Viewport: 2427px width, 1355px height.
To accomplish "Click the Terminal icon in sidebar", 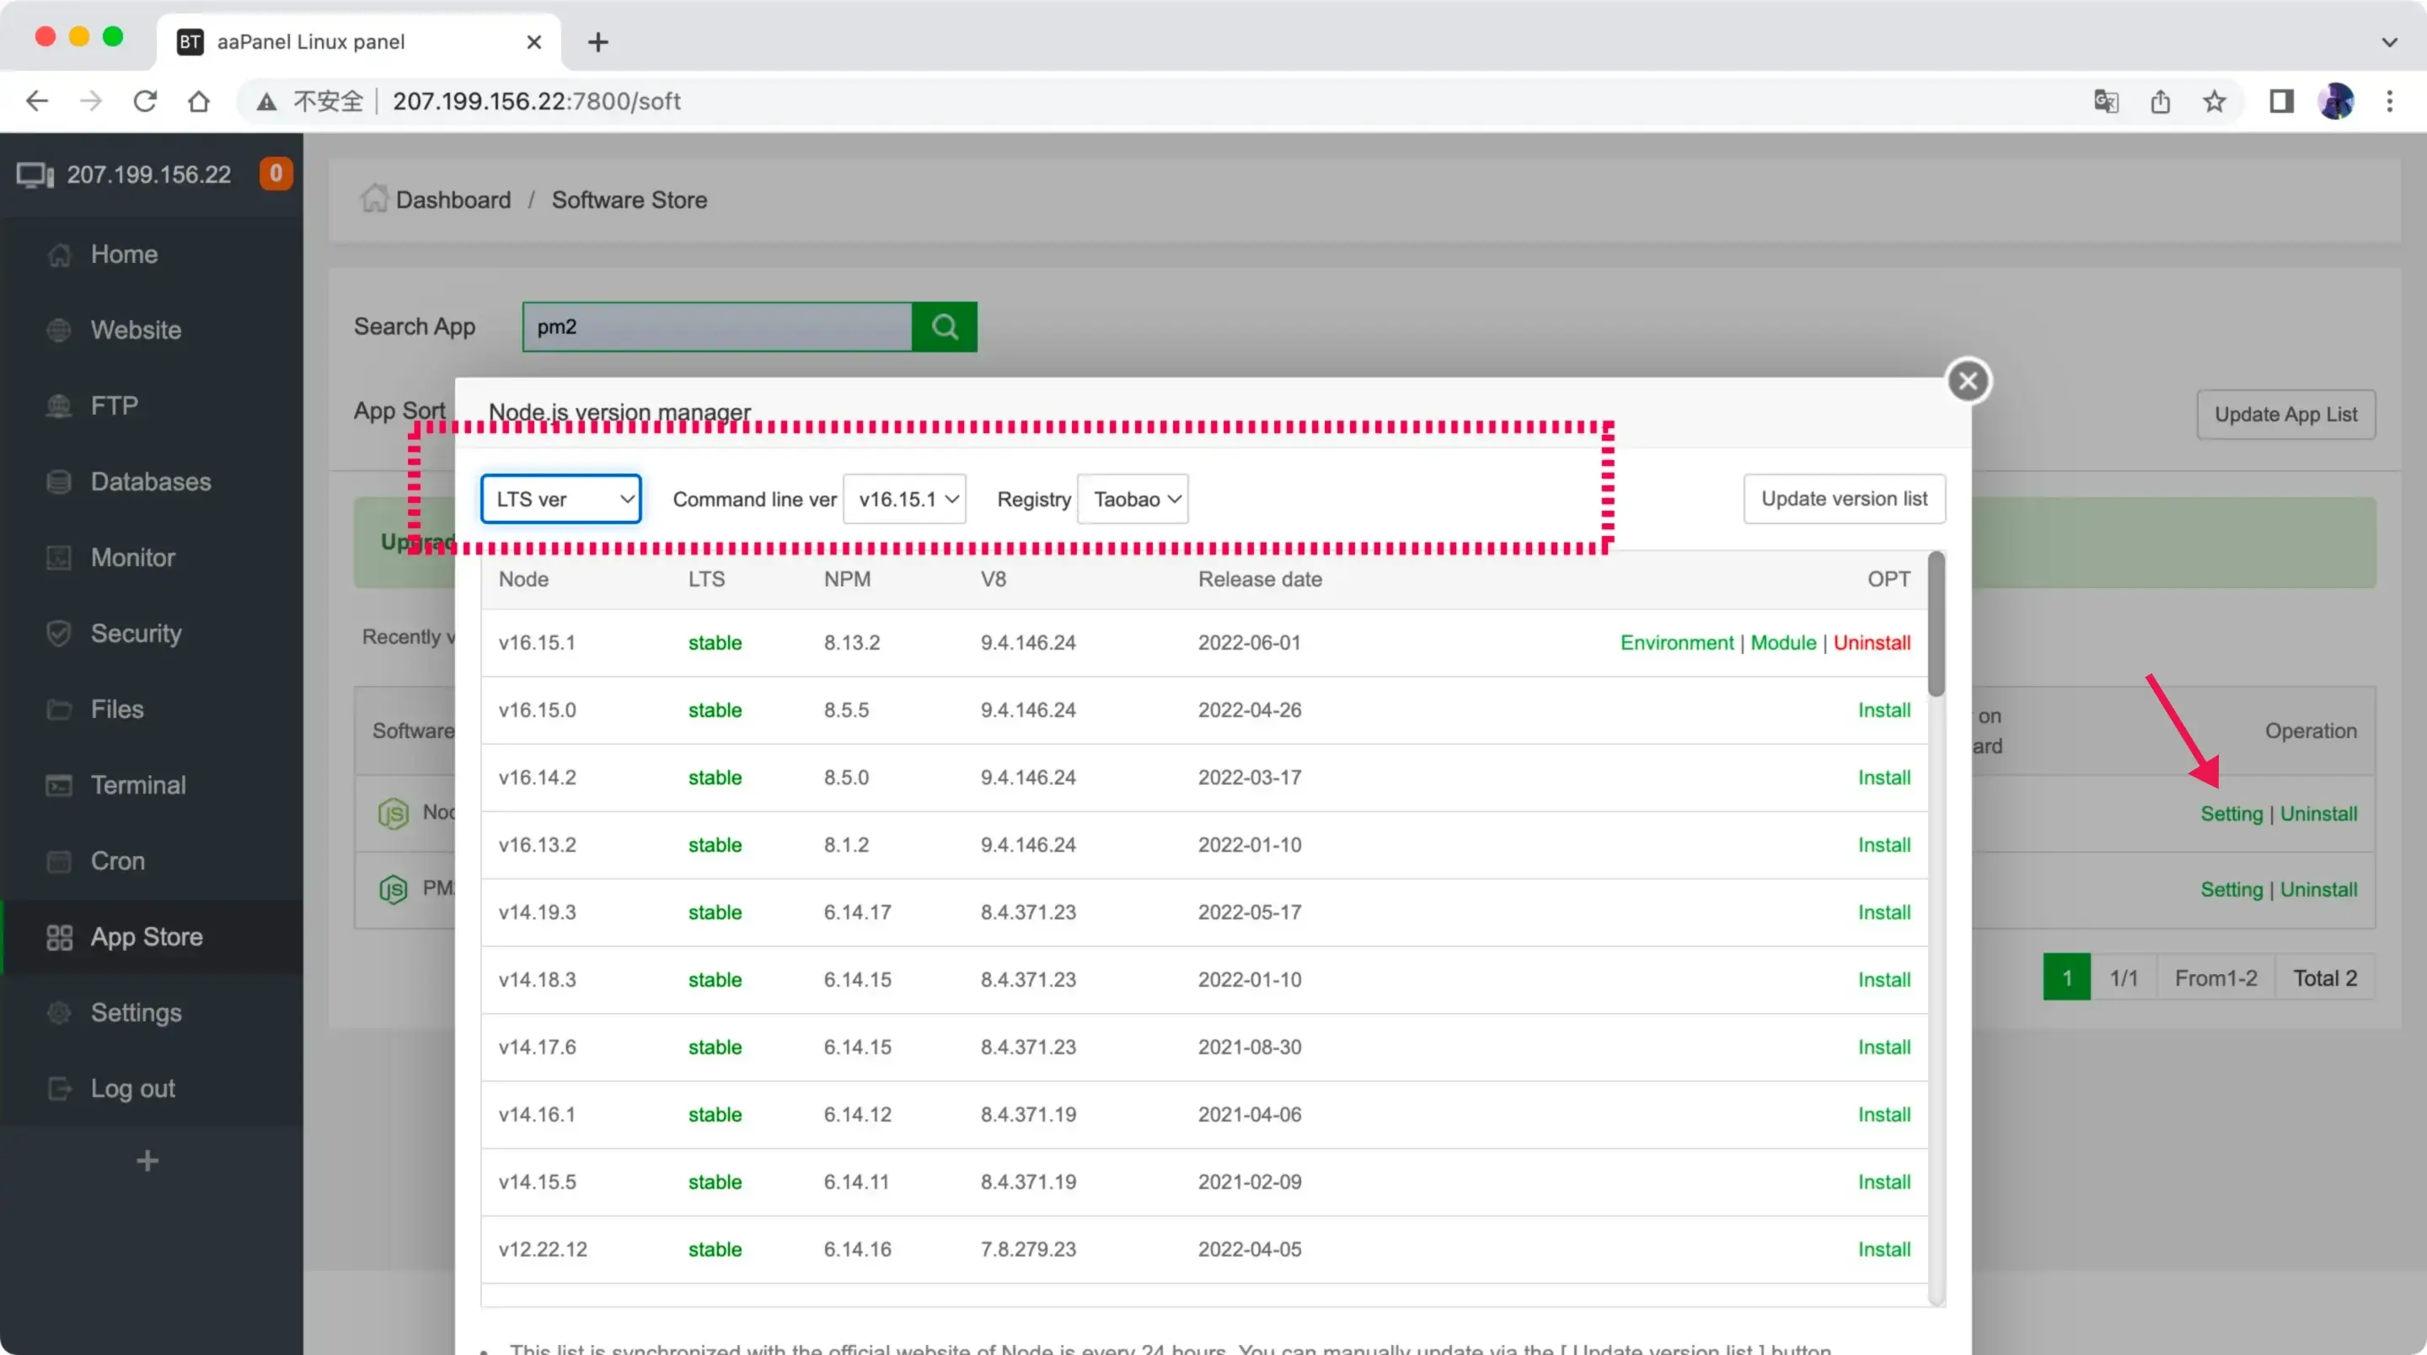I will 59,785.
